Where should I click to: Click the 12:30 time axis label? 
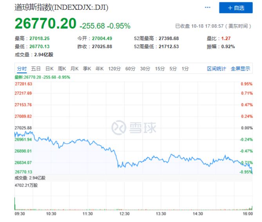pyautogui.click(x=124, y=214)
